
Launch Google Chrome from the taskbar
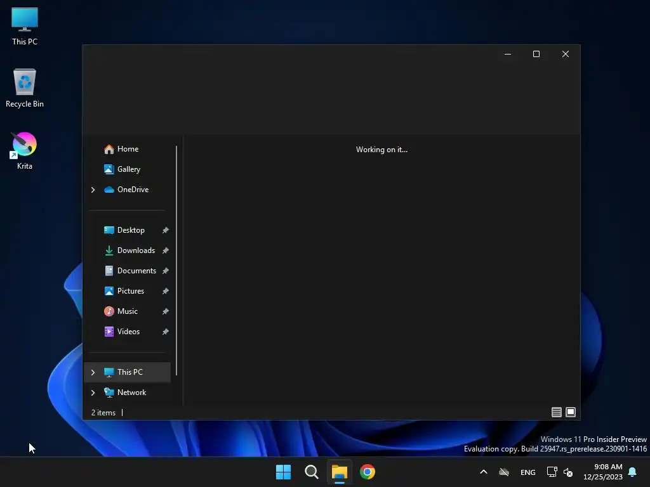pos(368,472)
